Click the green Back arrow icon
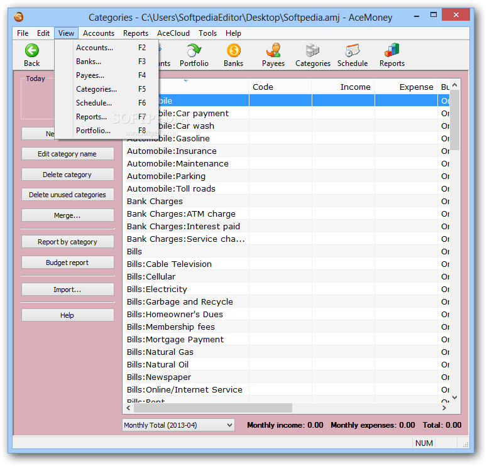The width and height of the screenshot is (487, 466). (31, 51)
